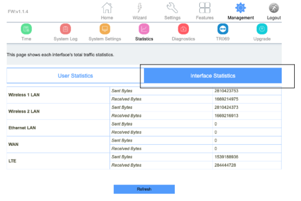The height and width of the screenshot is (201, 301).
Task: Open the Settings wrench icon
Action: (172, 8)
